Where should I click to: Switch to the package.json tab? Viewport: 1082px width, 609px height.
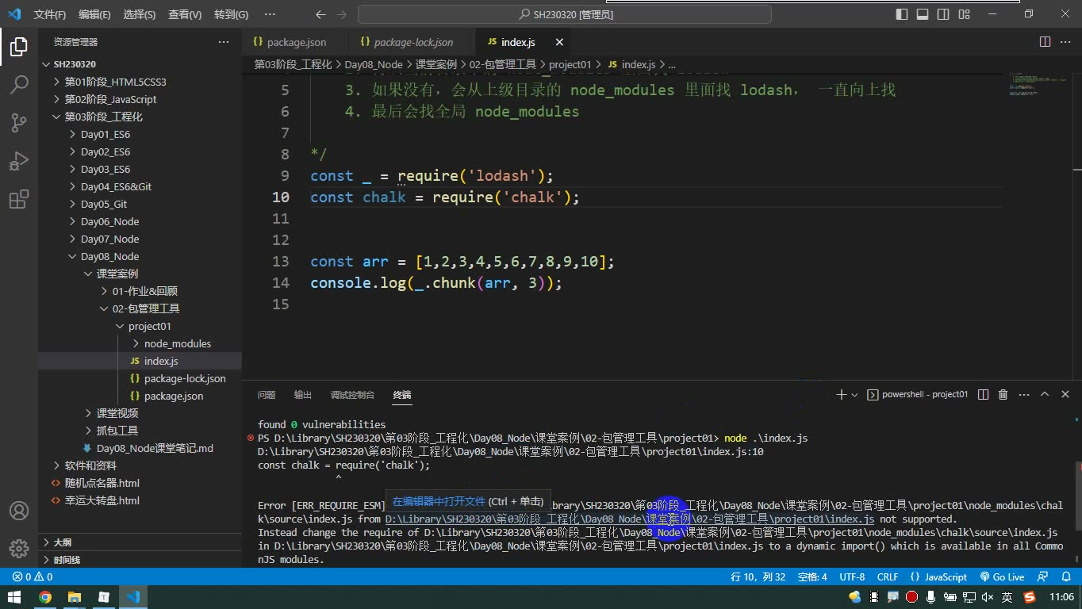click(296, 42)
